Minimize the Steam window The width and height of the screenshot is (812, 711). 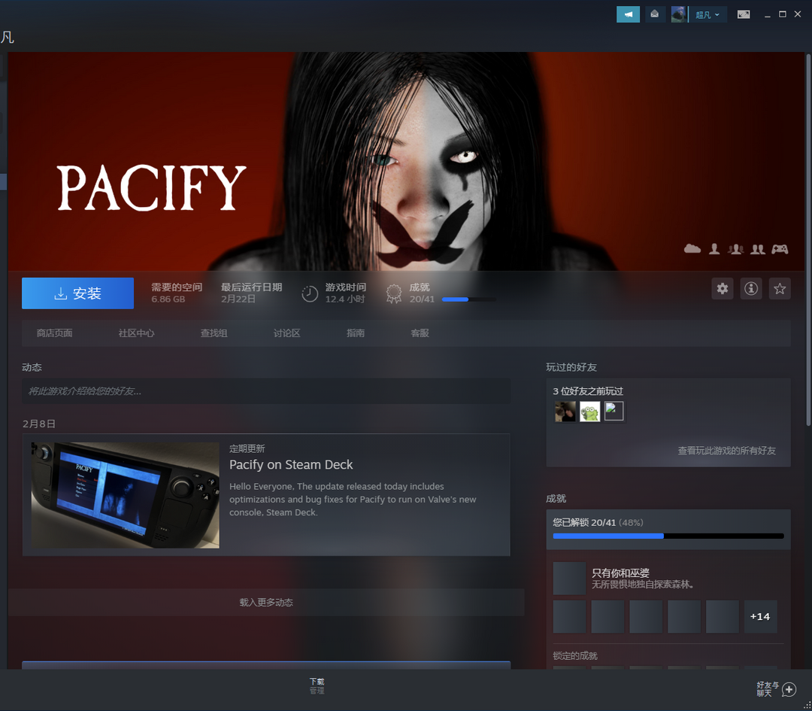pos(768,14)
